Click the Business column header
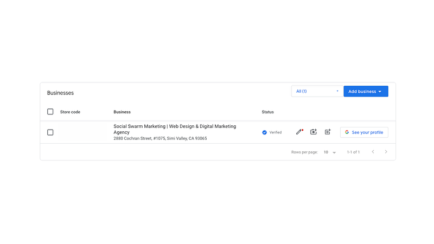This screenshot has width=434, height=244. [x=122, y=112]
